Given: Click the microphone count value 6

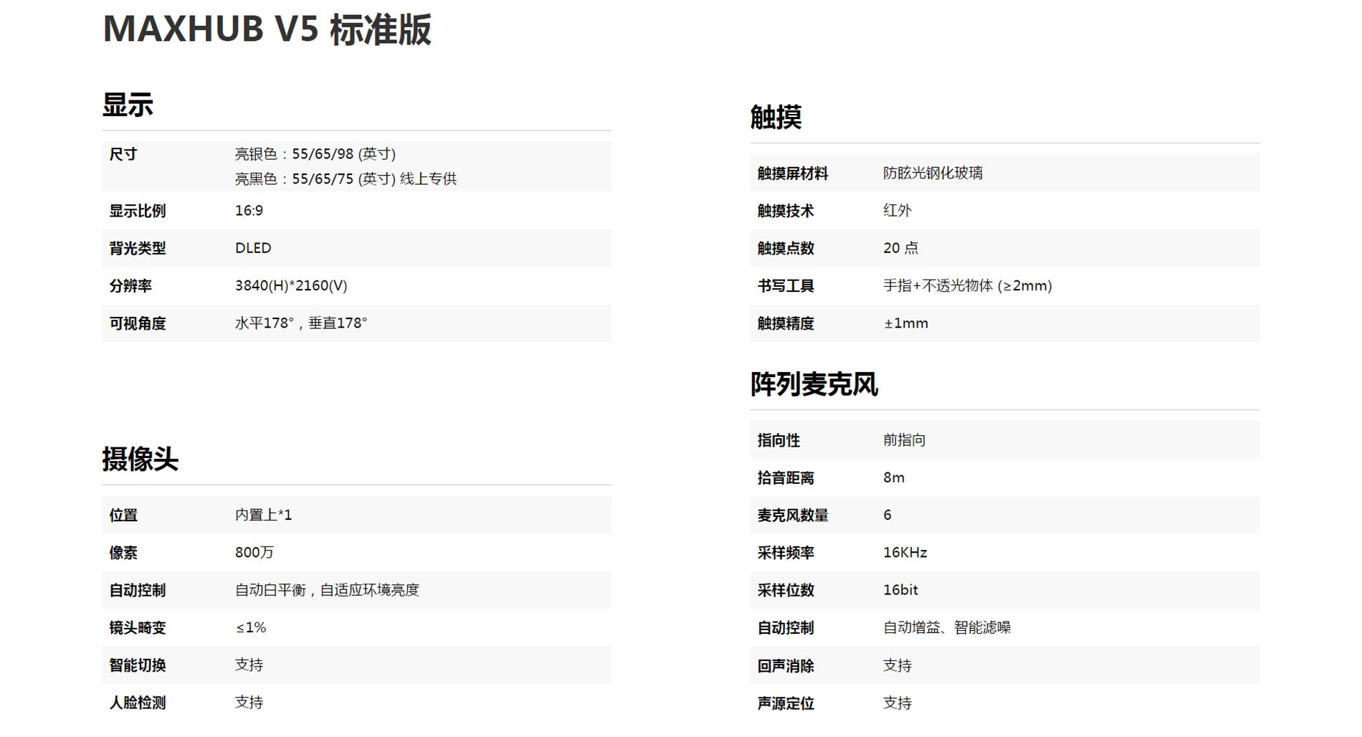Looking at the screenshot, I should click(887, 515).
